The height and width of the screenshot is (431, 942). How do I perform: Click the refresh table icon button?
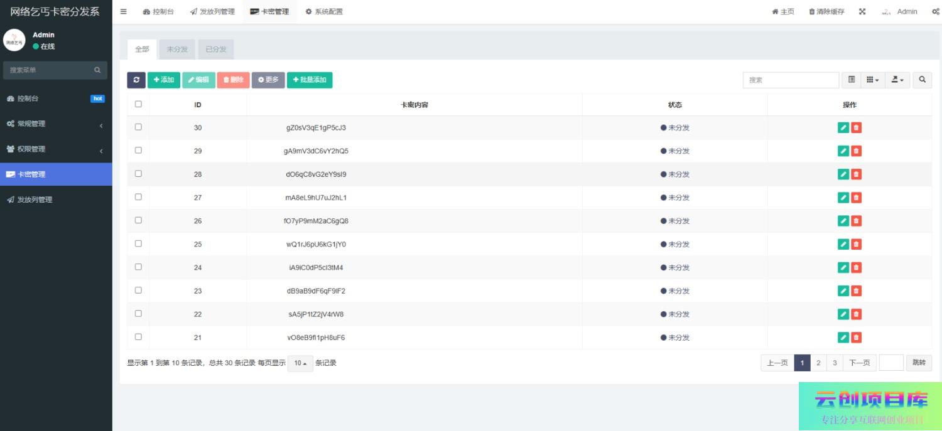tap(136, 80)
